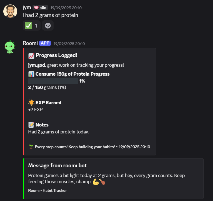
Task: Click the n8n server tag badge
Action: (x=40, y=8)
